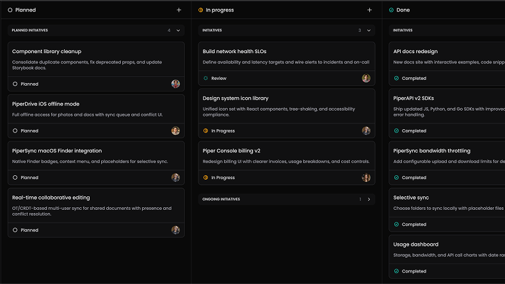Click avatar on PiperDrive iOS offline mode card
Image resolution: width=505 pixels, height=284 pixels.
(x=175, y=131)
